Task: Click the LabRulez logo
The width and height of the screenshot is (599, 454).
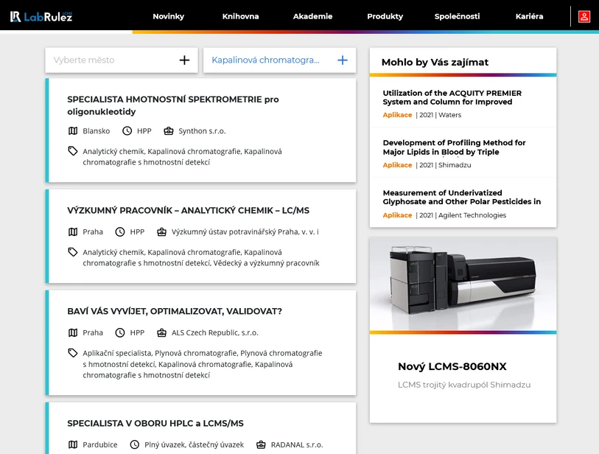Action: point(41,16)
